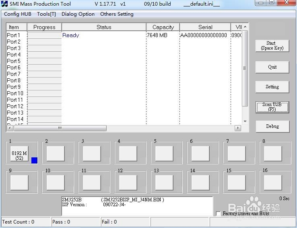The height and width of the screenshot is (228, 297).
Task: Select empty slot 12 button
Action: coord(128,183)
